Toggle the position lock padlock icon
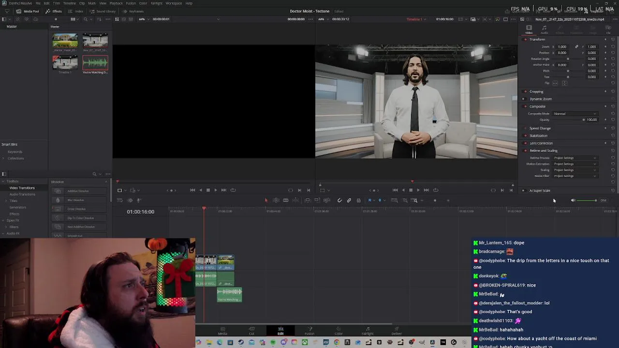Viewport: 619px width, 348px height. click(x=358, y=200)
